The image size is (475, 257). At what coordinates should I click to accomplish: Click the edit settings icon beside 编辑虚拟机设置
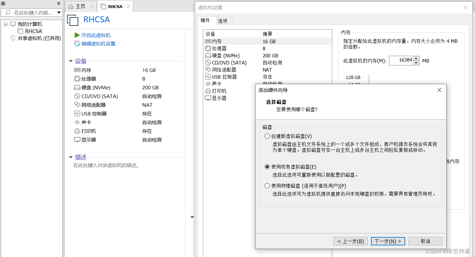coord(77,44)
